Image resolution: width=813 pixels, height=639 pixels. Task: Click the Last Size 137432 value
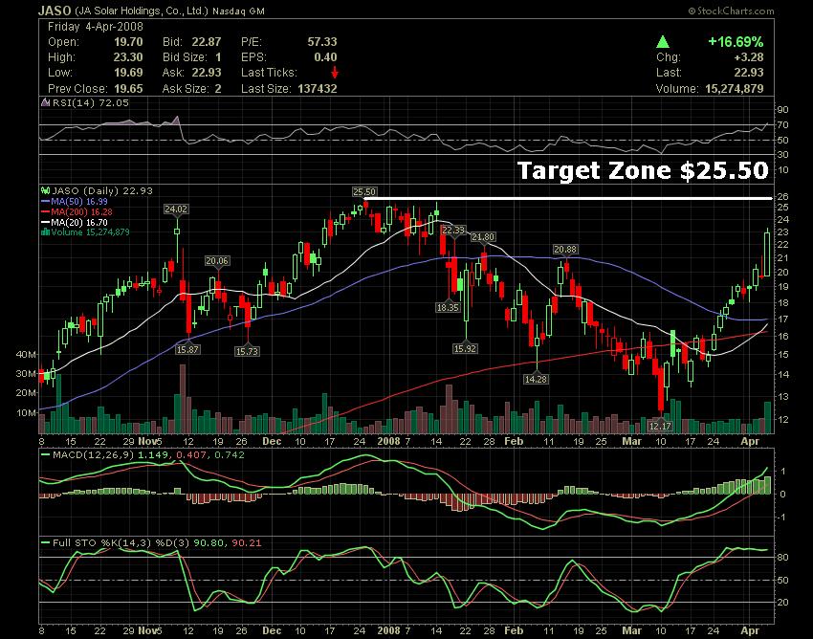coord(318,89)
